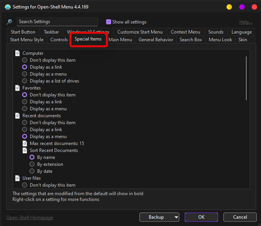This screenshot has height=226, width=261.
Task: Focus the Search Settings input field
Action: [57, 22]
